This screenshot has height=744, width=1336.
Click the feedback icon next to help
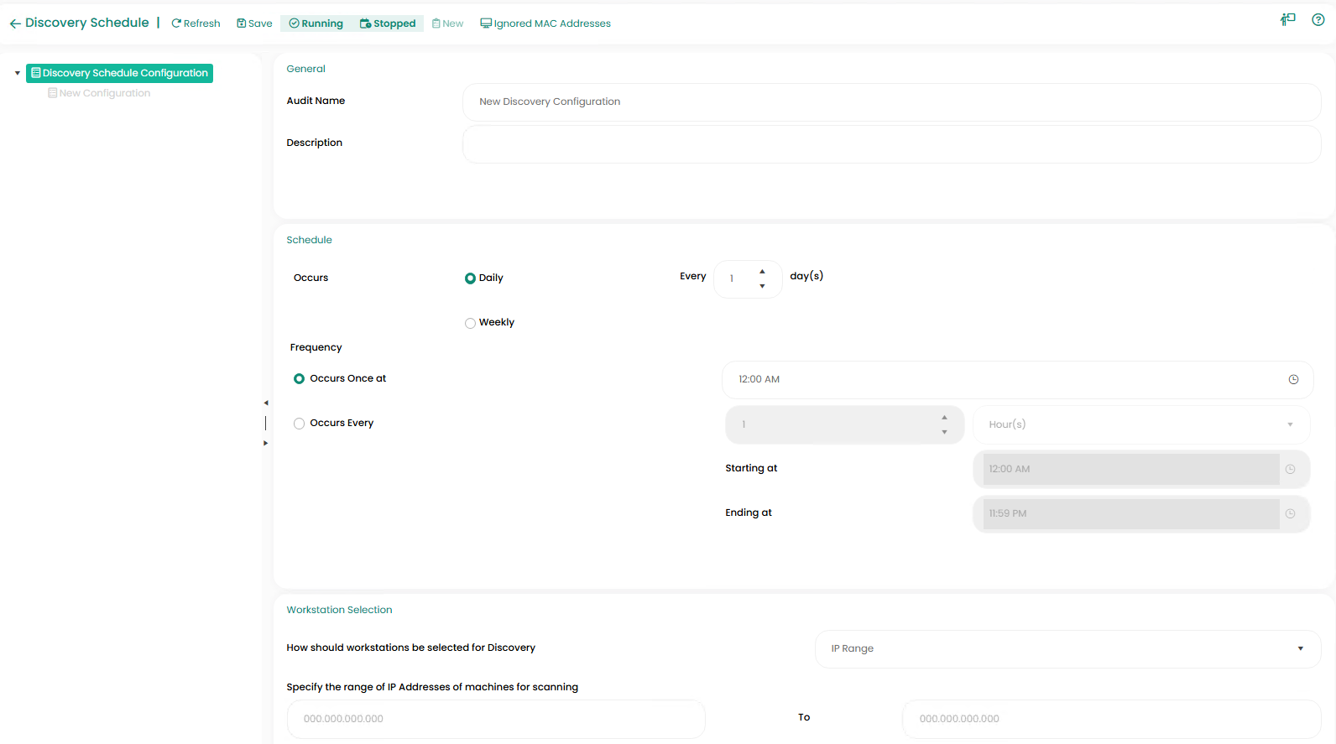coord(1287,20)
